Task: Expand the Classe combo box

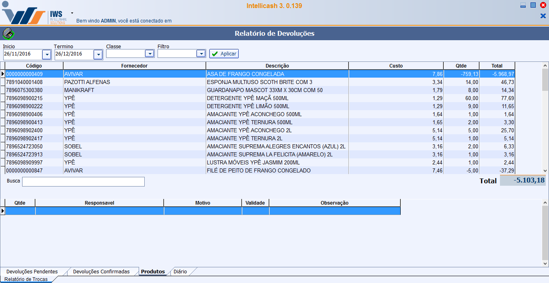Action: tap(150, 53)
